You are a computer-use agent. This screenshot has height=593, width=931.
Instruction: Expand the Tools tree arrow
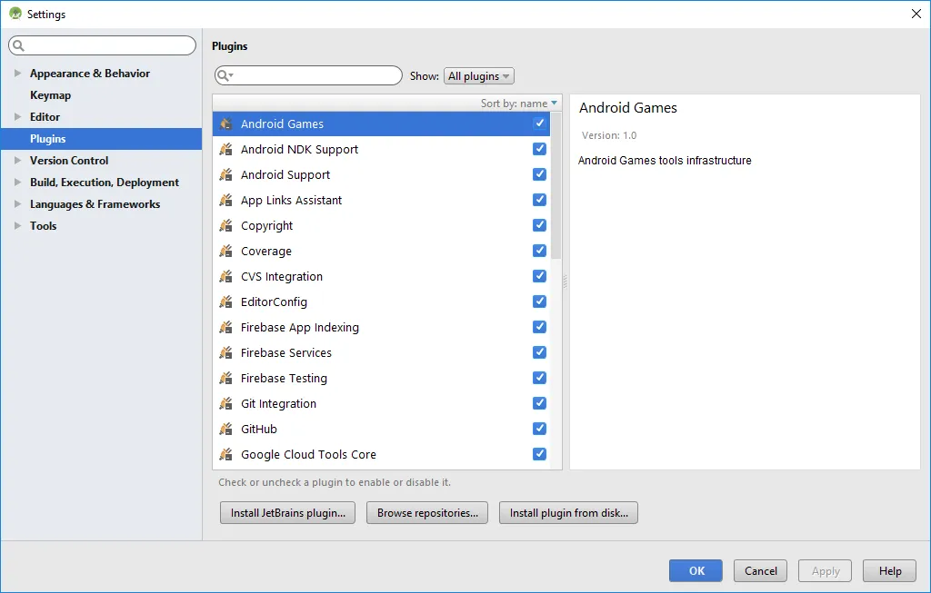(x=17, y=226)
